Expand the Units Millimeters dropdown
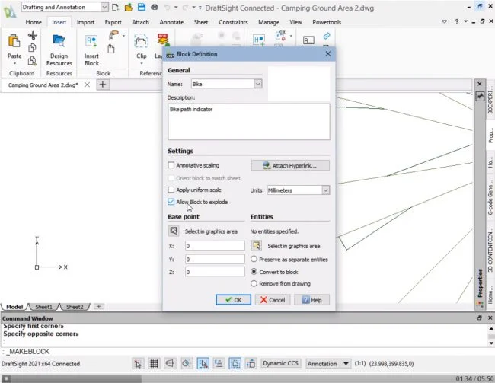The width and height of the screenshot is (495, 383). (326, 190)
